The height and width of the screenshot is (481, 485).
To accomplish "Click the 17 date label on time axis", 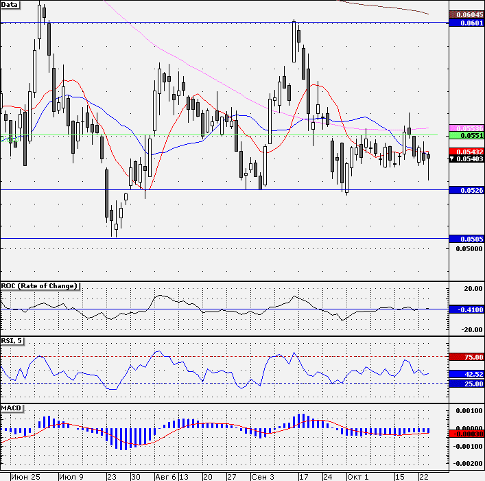I will (x=303, y=477).
